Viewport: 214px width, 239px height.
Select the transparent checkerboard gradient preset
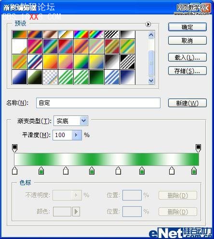[x=50, y=77]
